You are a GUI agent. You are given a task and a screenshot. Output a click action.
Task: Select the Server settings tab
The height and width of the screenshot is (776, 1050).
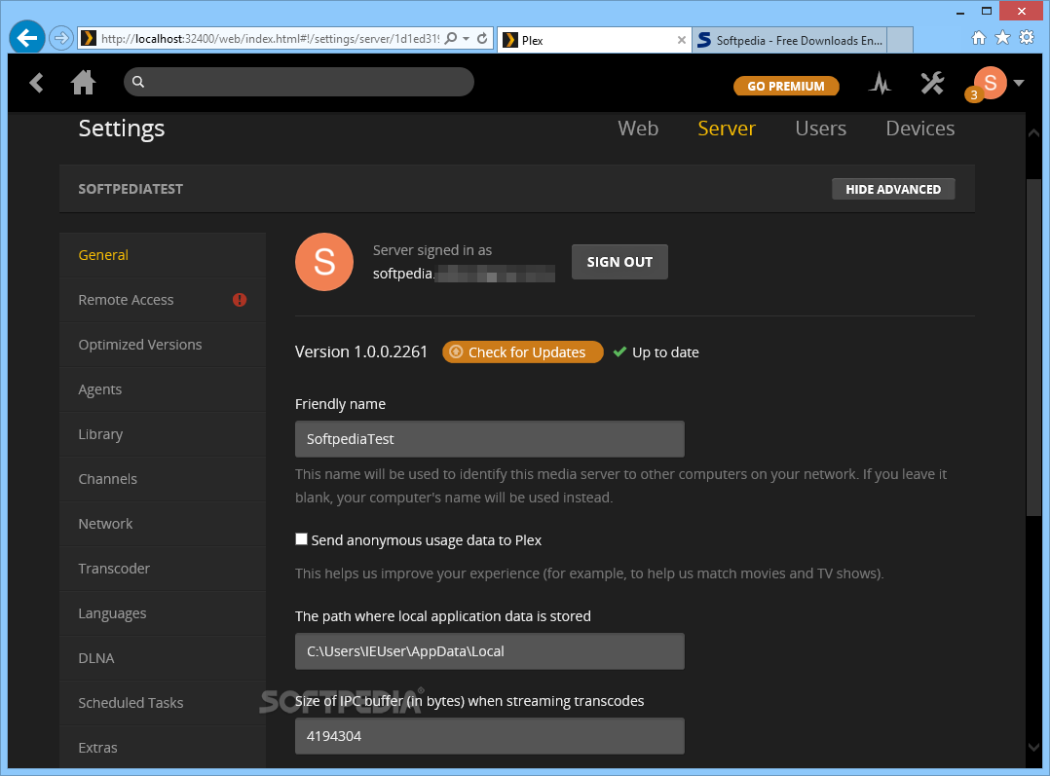pos(727,129)
